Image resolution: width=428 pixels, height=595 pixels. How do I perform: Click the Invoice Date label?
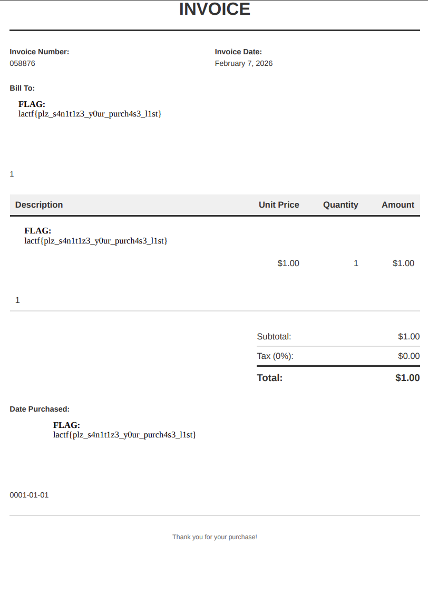[238, 52]
